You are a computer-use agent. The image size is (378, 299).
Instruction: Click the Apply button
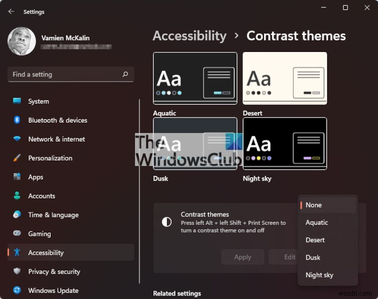point(243,257)
